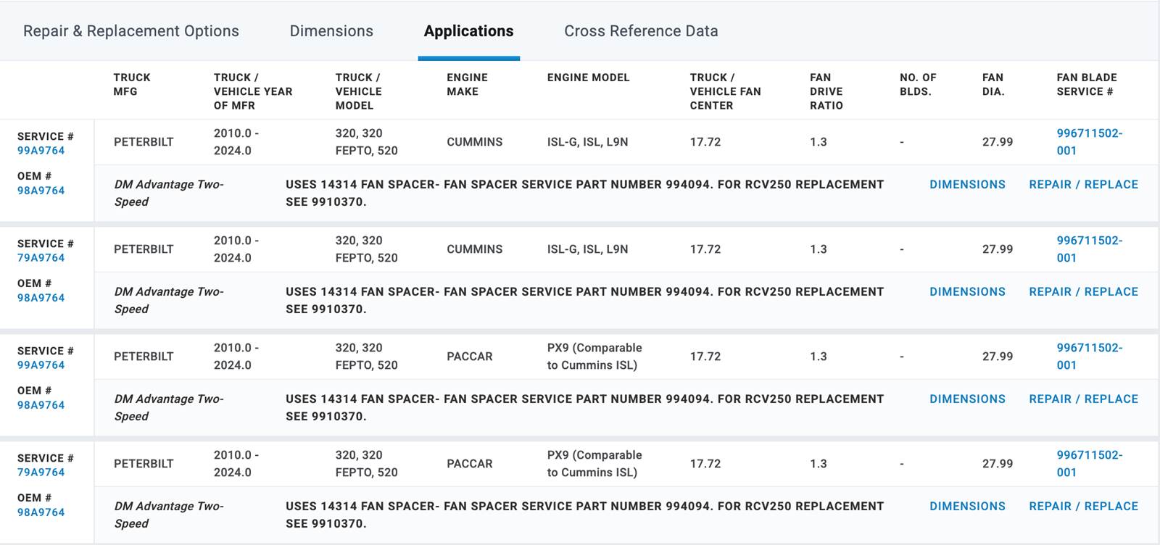
Task: Click 2010.0 - 2024.0 in Cummins 99A9764 row
Action: tap(236, 142)
